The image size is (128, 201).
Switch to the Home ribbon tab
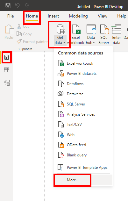[32, 16]
